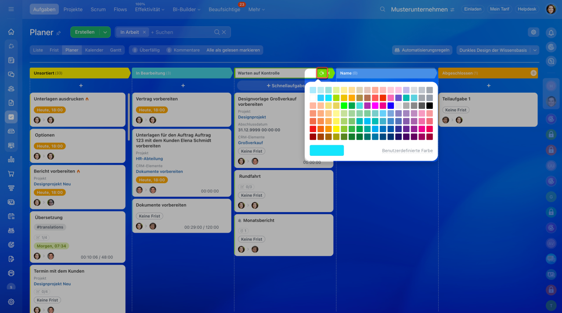Open the robot sidebar icon
The height and width of the screenshot is (313, 562).
[x=11, y=230]
